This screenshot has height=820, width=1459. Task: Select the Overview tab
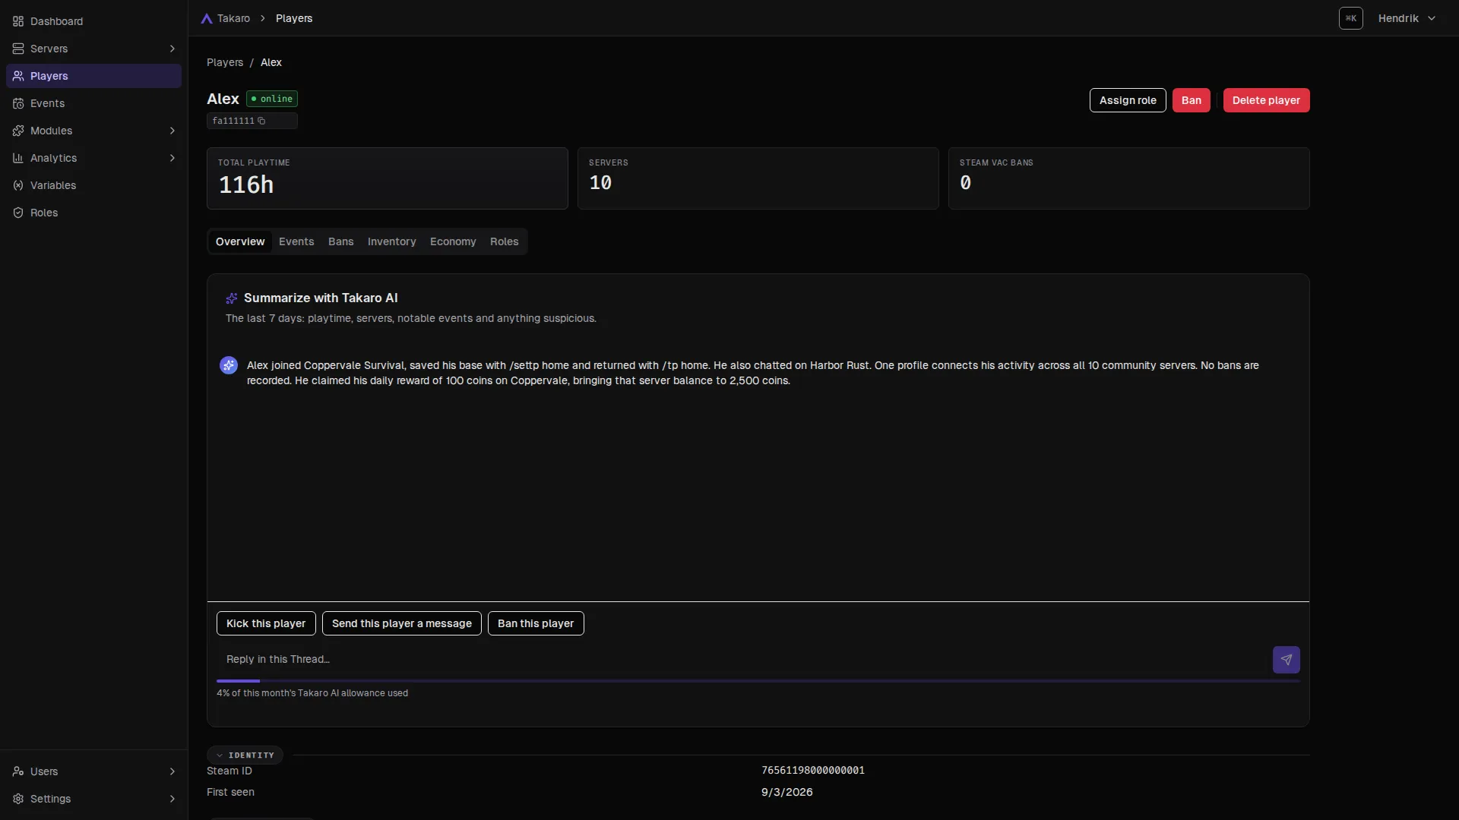[240, 241]
